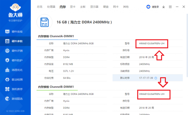Click ChannelA 内存容量 8192 MB value

(68, 64)
